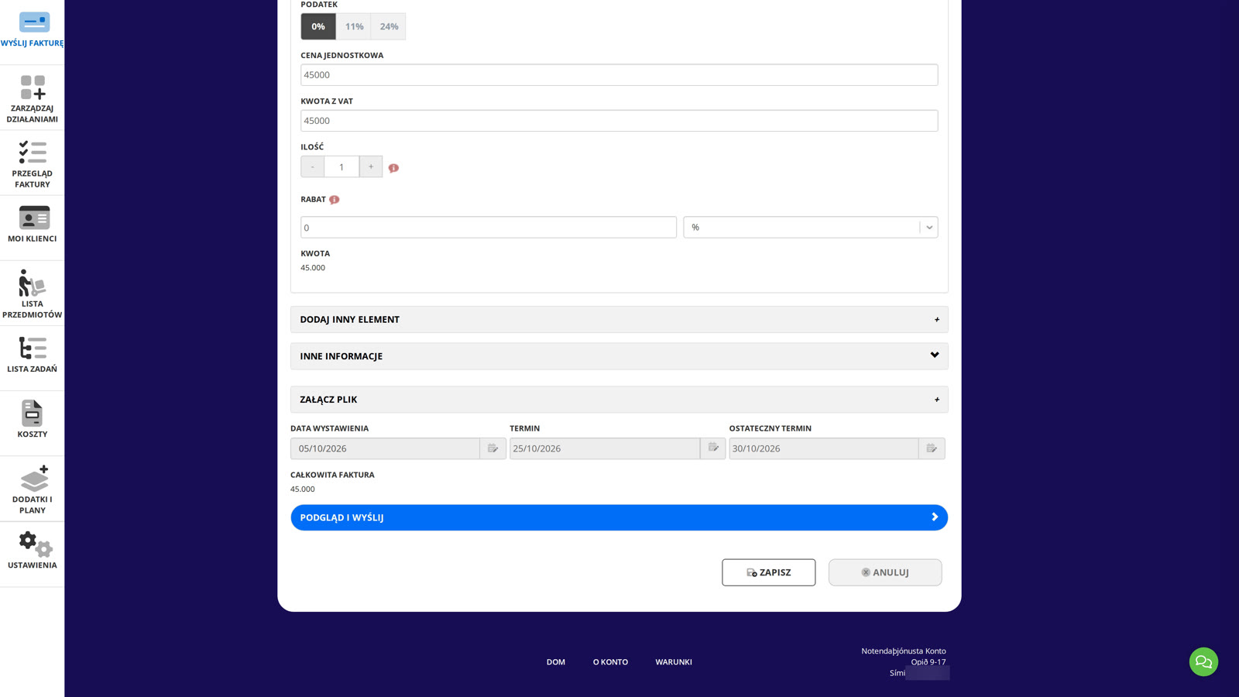Click the Zapisz button
This screenshot has height=697, width=1239.
768,572
